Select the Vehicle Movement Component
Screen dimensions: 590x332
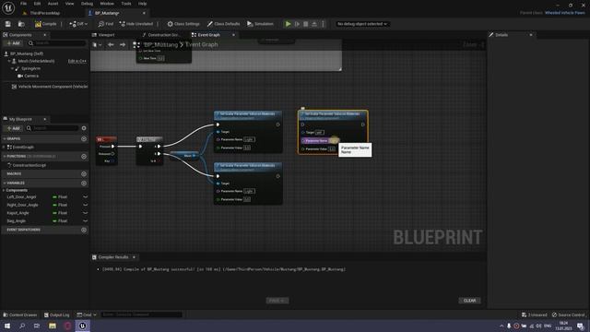pyautogui.click(x=49, y=86)
